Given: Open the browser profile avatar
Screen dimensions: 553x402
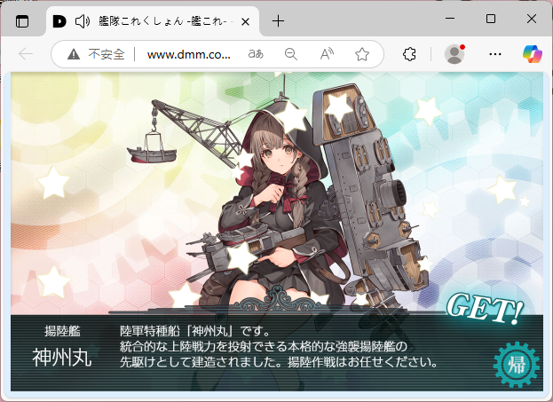Looking at the screenshot, I should coord(454,54).
